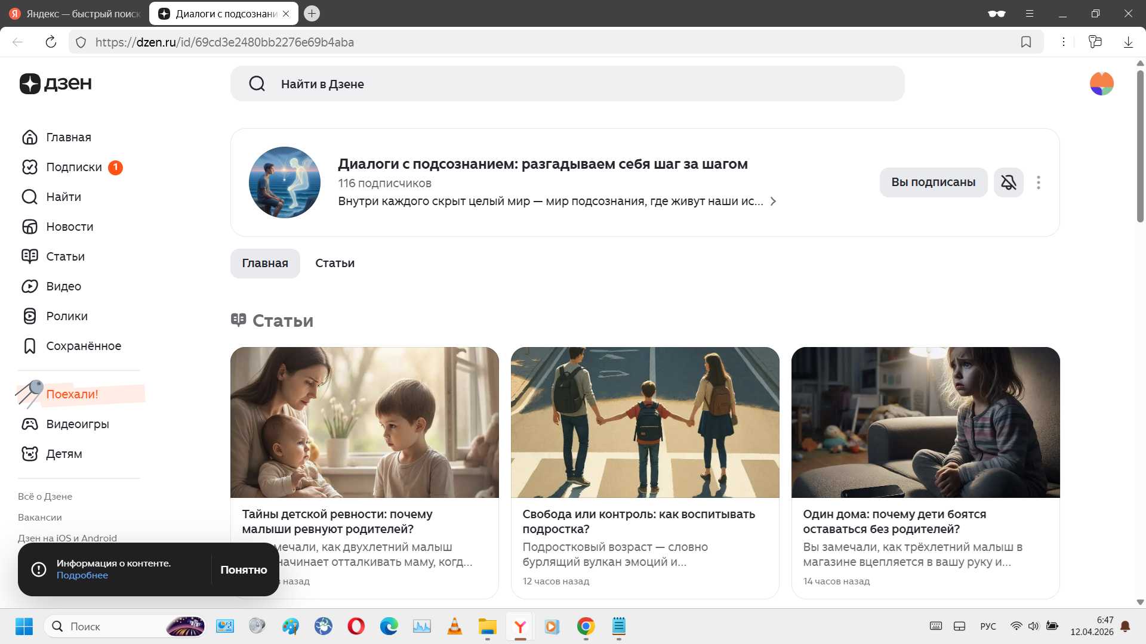Toggle browser incognito glasses icon

(x=996, y=13)
